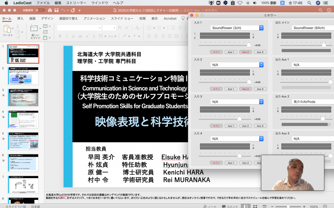The width and height of the screenshot is (334, 208).
Task: Open 入力 4 N/A device dropdown
Action: coord(237,139)
